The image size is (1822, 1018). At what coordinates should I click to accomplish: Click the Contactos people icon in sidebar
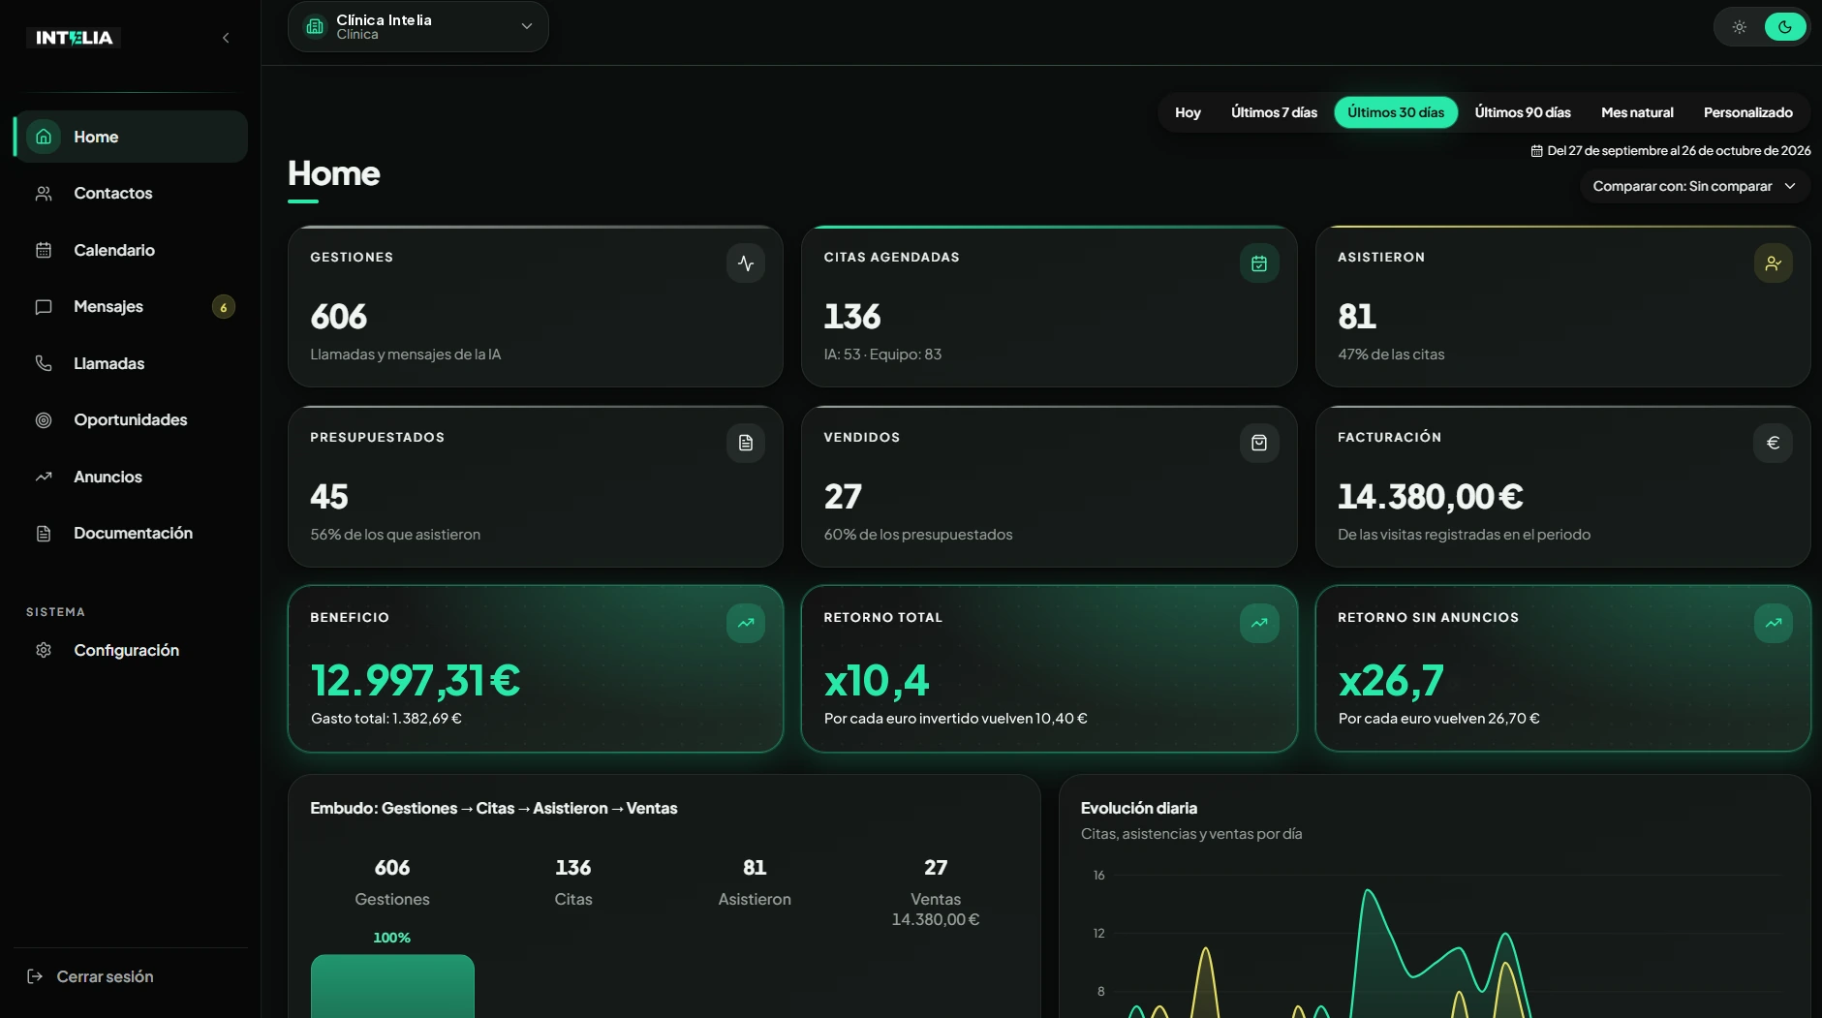pos(44,194)
